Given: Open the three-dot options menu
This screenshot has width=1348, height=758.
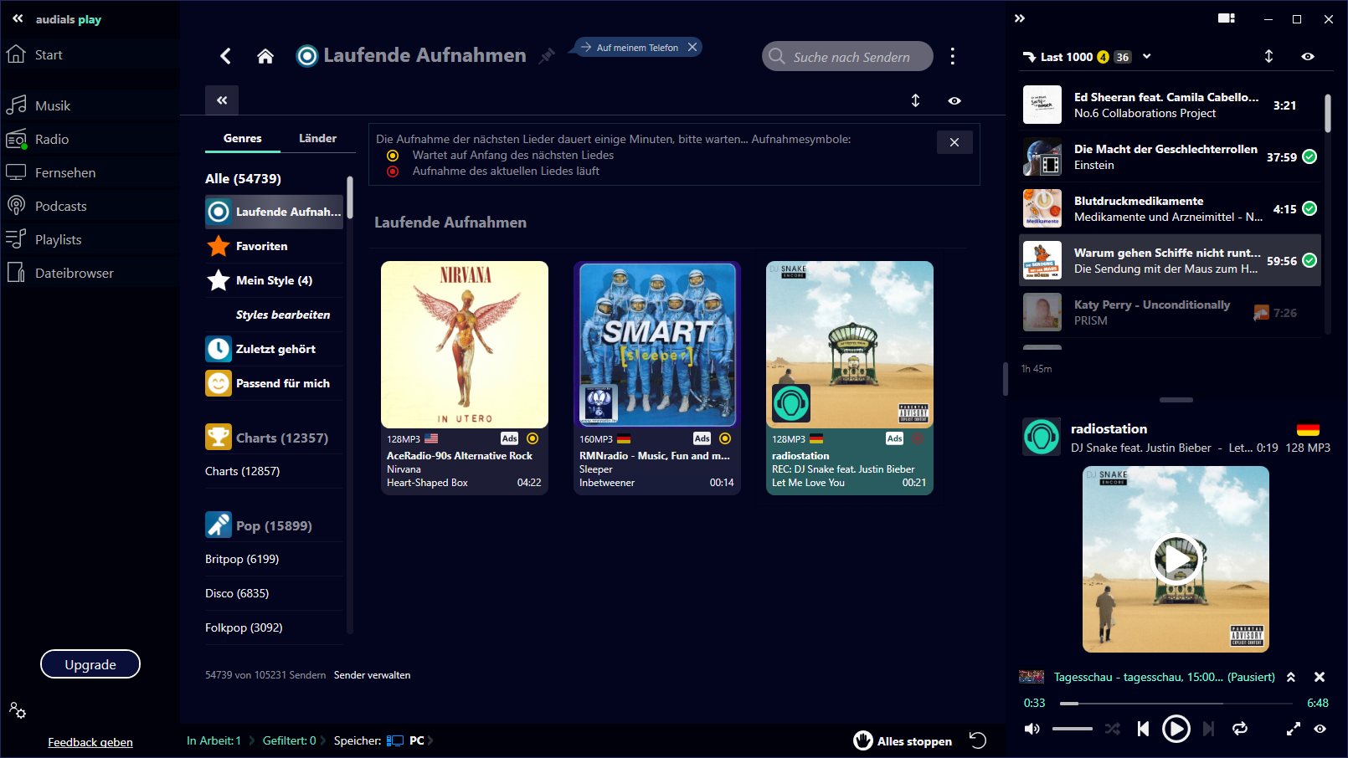Looking at the screenshot, I should pyautogui.click(x=953, y=56).
